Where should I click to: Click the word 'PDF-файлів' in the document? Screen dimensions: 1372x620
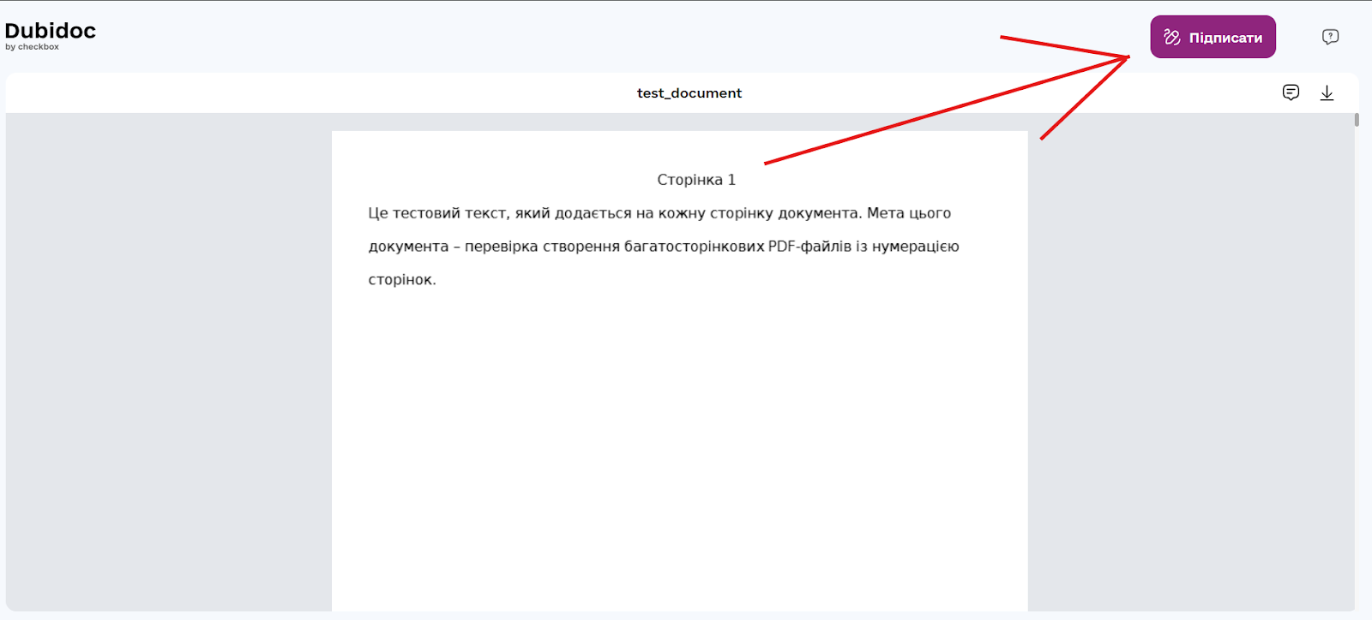click(x=809, y=247)
